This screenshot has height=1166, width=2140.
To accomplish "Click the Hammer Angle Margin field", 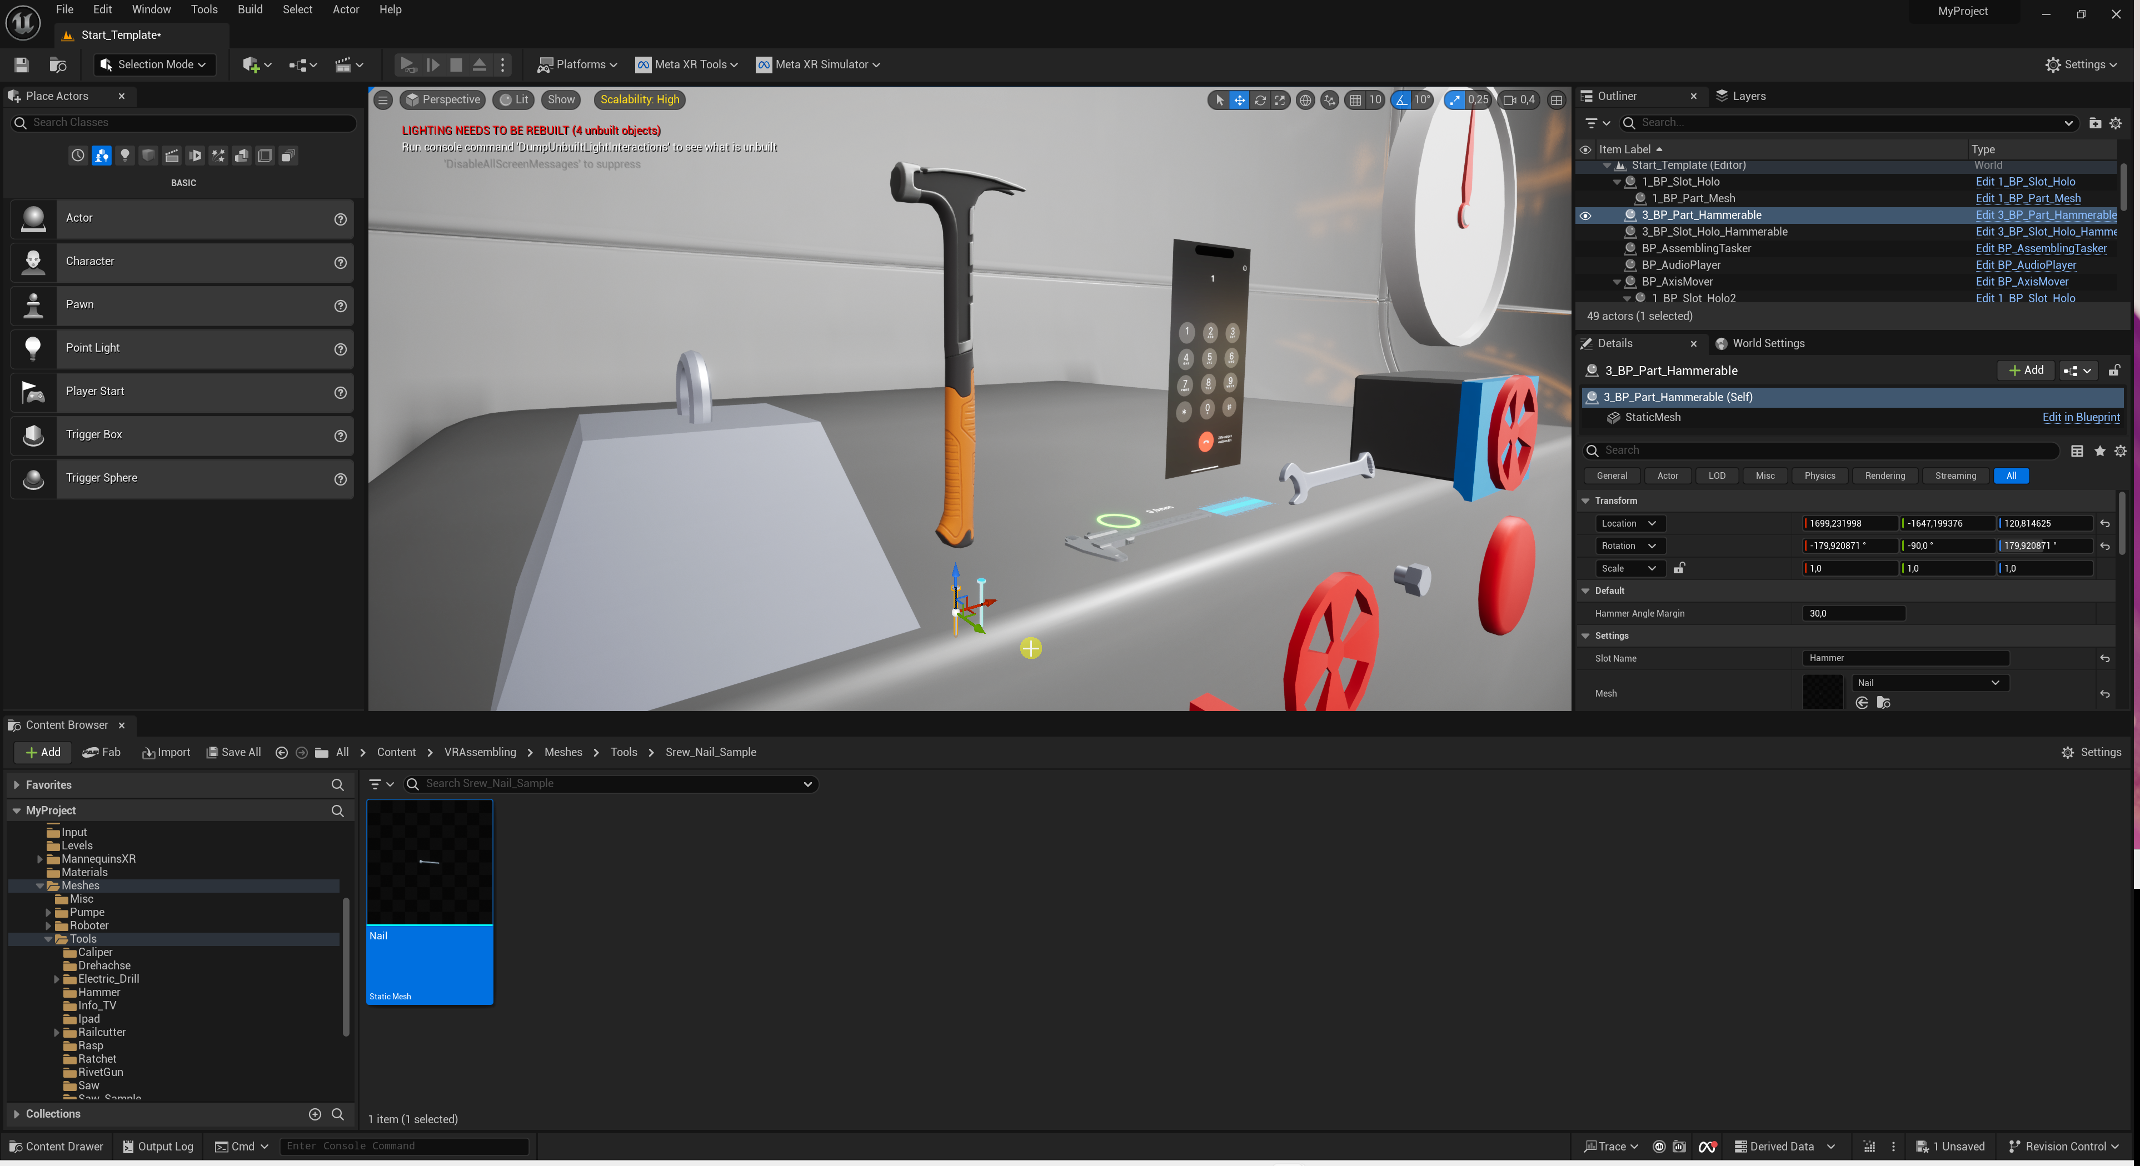I will (x=1853, y=613).
